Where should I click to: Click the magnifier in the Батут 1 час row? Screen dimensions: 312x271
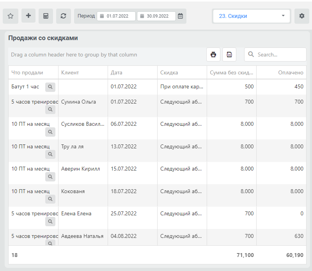pos(50,87)
